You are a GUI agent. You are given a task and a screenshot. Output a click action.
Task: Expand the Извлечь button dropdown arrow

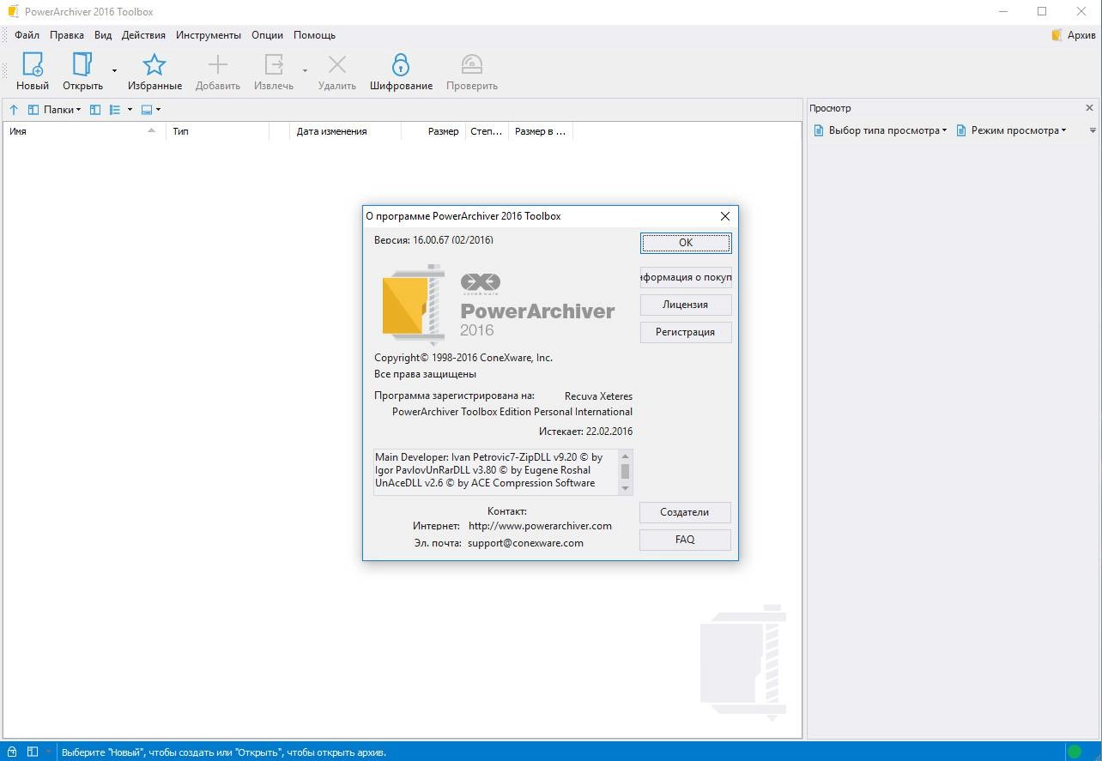305,70
